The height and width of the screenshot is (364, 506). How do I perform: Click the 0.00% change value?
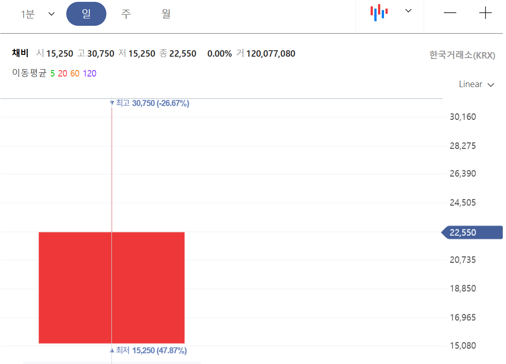tap(220, 53)
